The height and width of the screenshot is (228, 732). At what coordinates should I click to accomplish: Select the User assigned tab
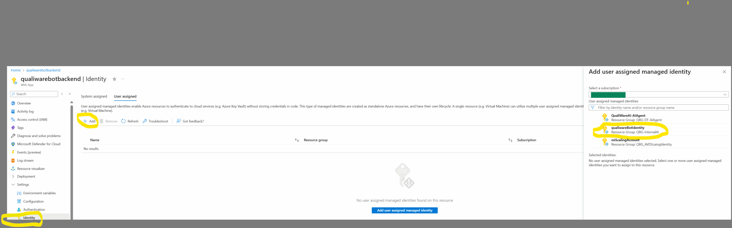coord(125,96)
